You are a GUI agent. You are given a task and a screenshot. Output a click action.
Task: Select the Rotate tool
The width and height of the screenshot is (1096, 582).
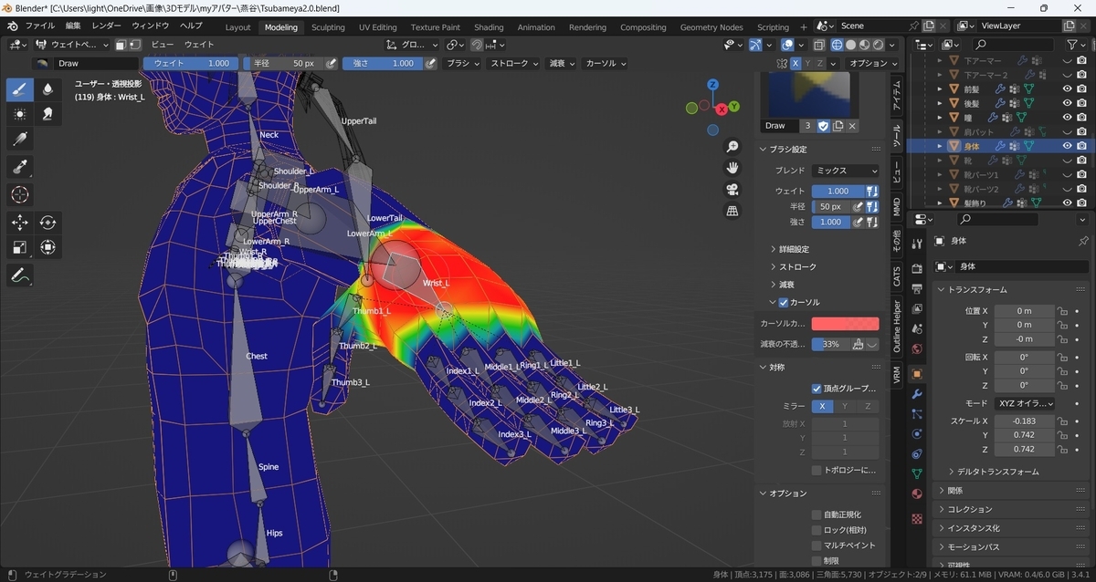click(x=47, y=222)
